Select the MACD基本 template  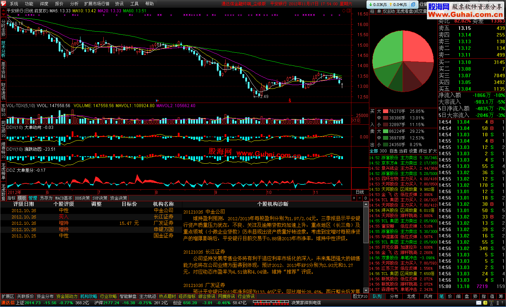click(x=64, y=198)
